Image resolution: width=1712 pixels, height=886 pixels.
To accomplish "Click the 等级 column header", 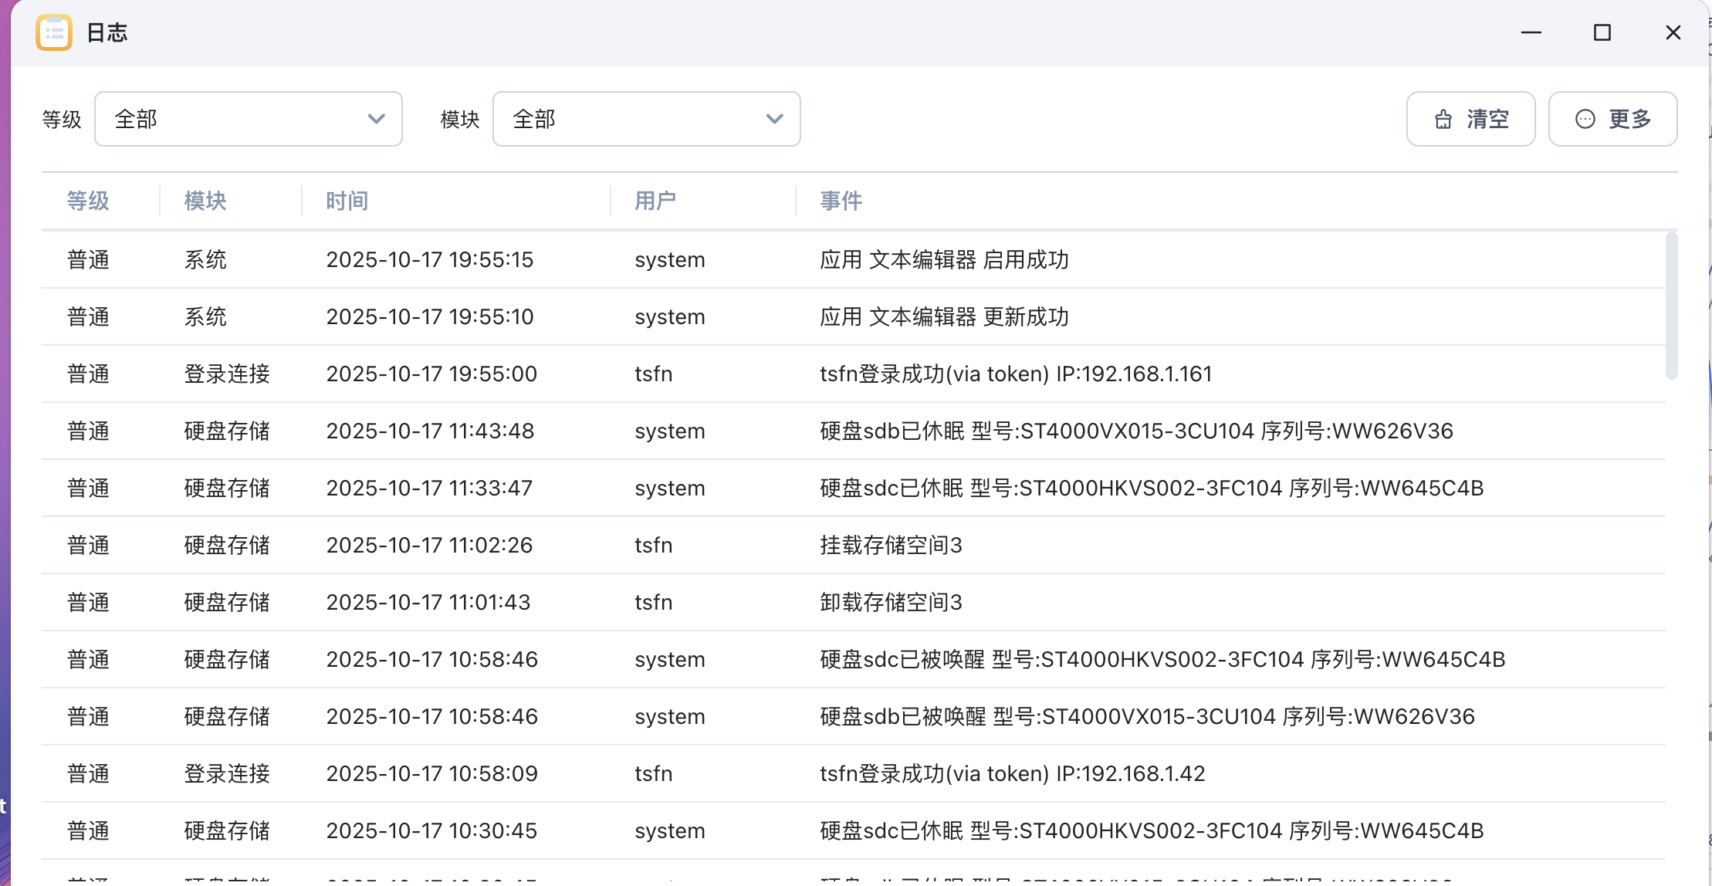I will [87, 201].
